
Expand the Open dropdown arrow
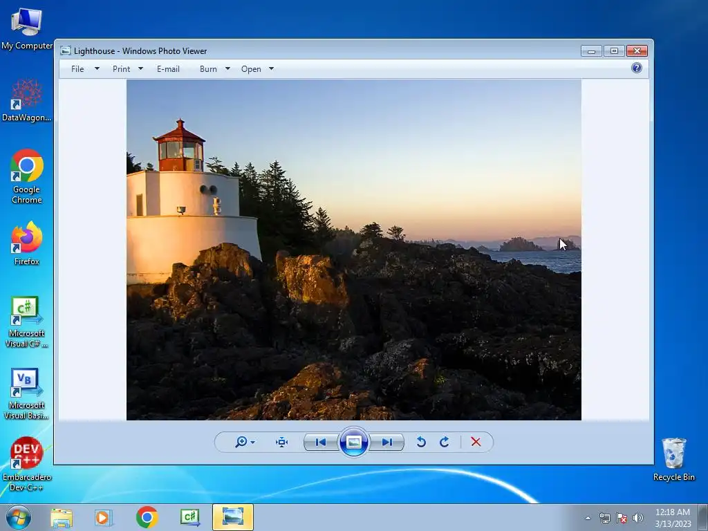tap(271, 68)
